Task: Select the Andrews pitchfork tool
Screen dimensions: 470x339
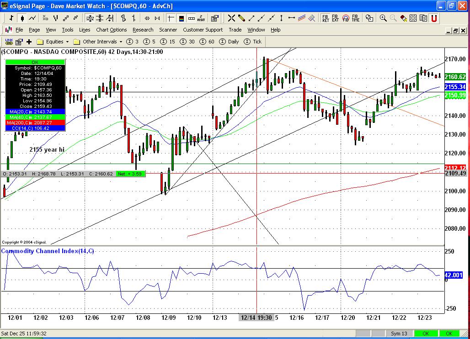Action: tap(312, 19)
